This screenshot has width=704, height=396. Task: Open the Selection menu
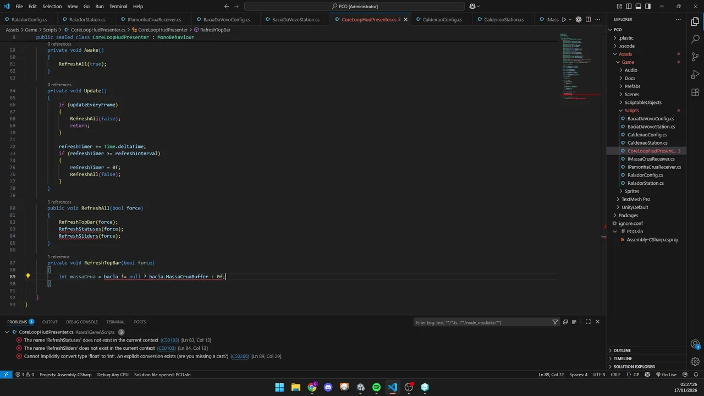pyautogui.click(x=52, y=6)
